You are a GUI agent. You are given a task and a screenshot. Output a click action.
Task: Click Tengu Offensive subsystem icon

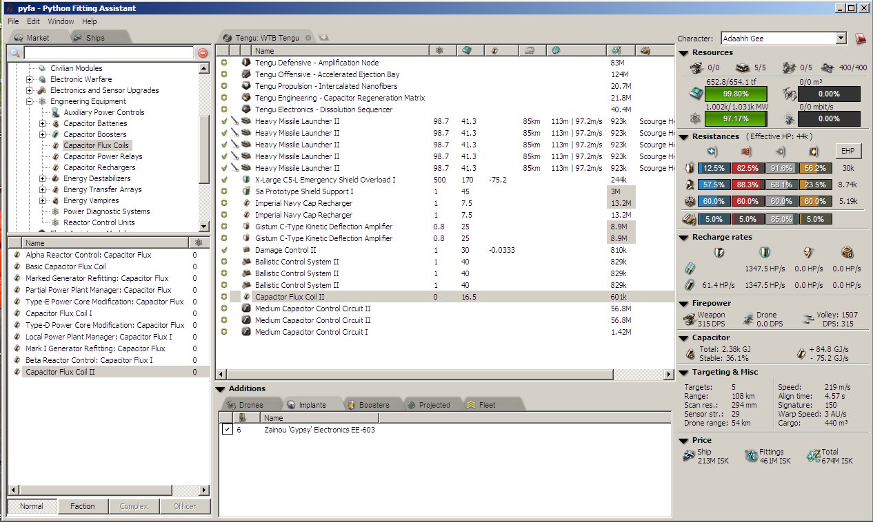(246, 74)
